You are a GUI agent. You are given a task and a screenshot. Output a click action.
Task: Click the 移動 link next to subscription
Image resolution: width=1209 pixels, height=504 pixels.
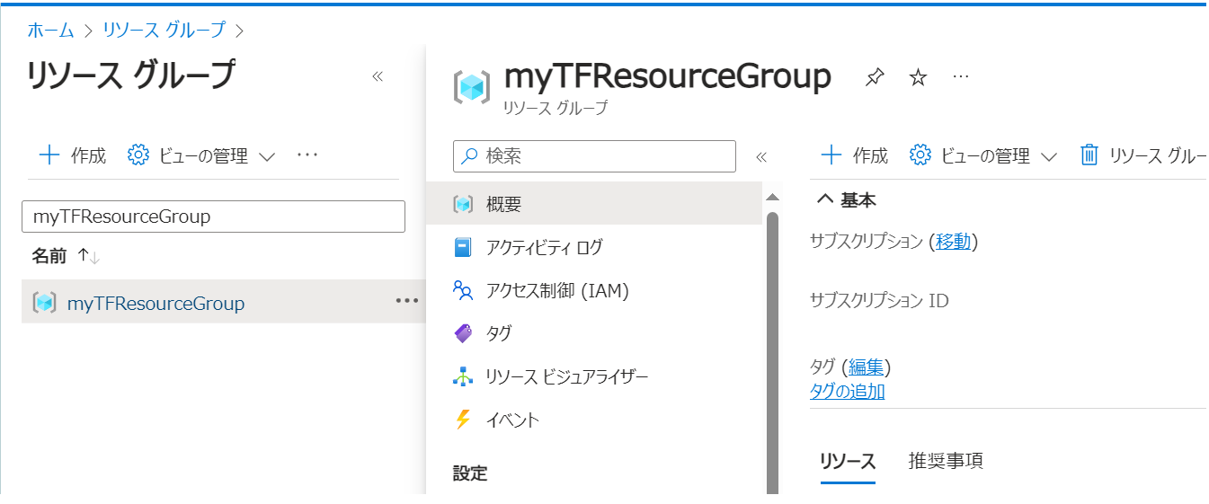pos(953,241)
